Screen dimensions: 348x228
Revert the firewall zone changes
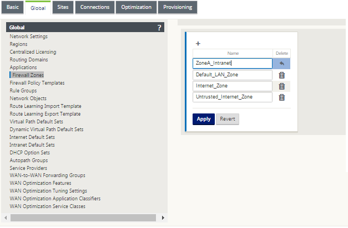228,119
